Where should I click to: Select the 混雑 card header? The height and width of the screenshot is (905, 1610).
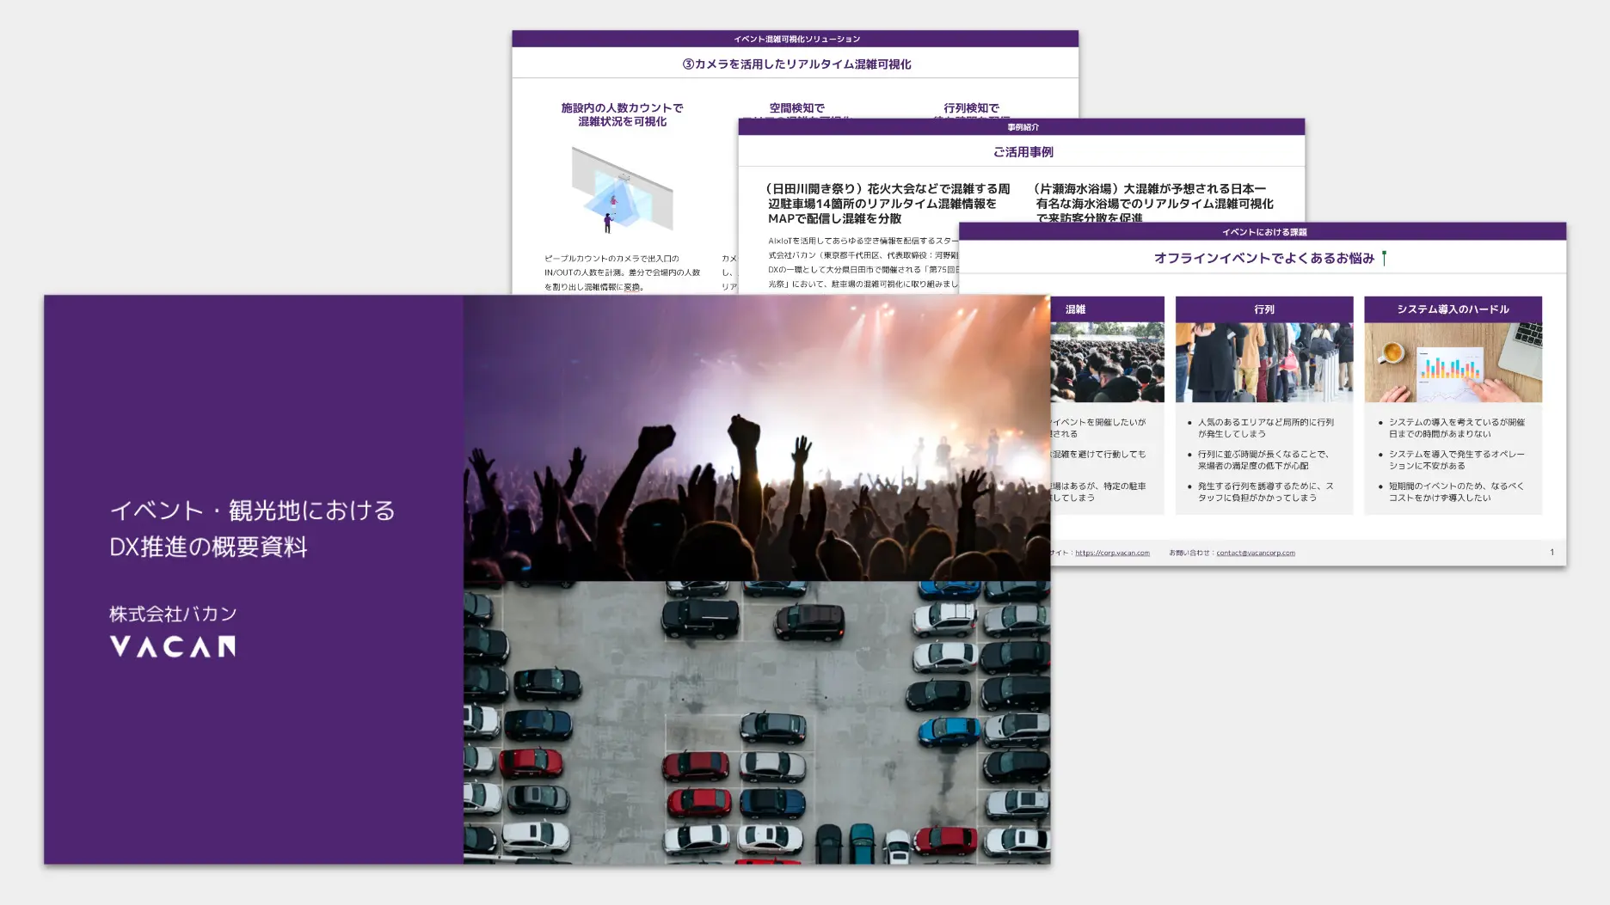(x=1076, y=309)
